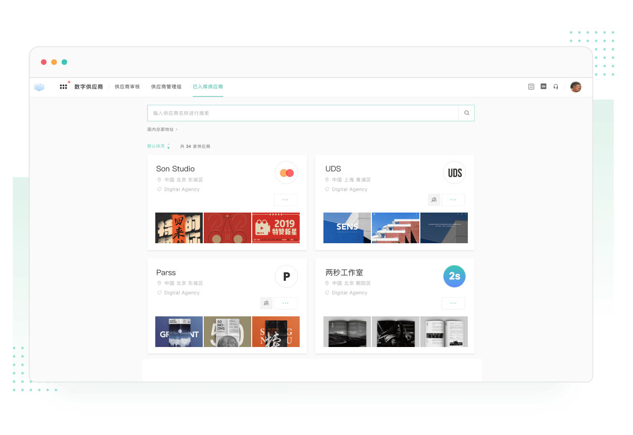
Task: Click the platform logo in the header
Action: [39, 87]
